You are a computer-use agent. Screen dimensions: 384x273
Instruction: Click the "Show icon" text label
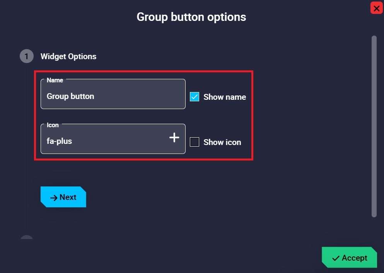point(222,142)
